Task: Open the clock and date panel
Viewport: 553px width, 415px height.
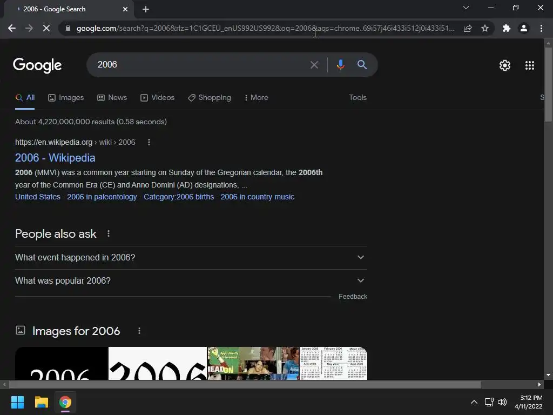Action: pyautogui.click(x=528, y=402)
